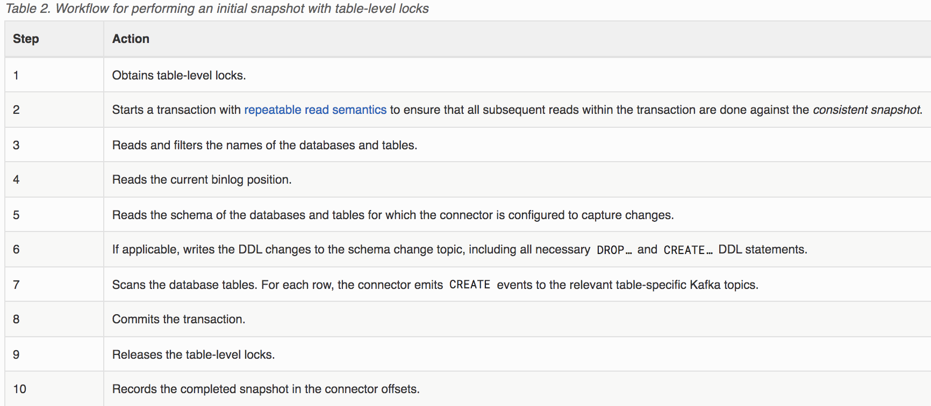
Task: Click the CREATE code text in step 7
Action: (x=470, y=285)
